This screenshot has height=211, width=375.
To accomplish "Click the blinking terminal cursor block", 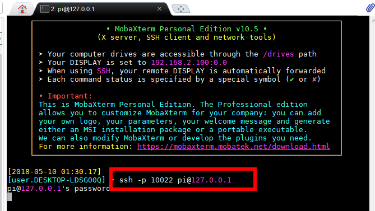I will [10, 196].
